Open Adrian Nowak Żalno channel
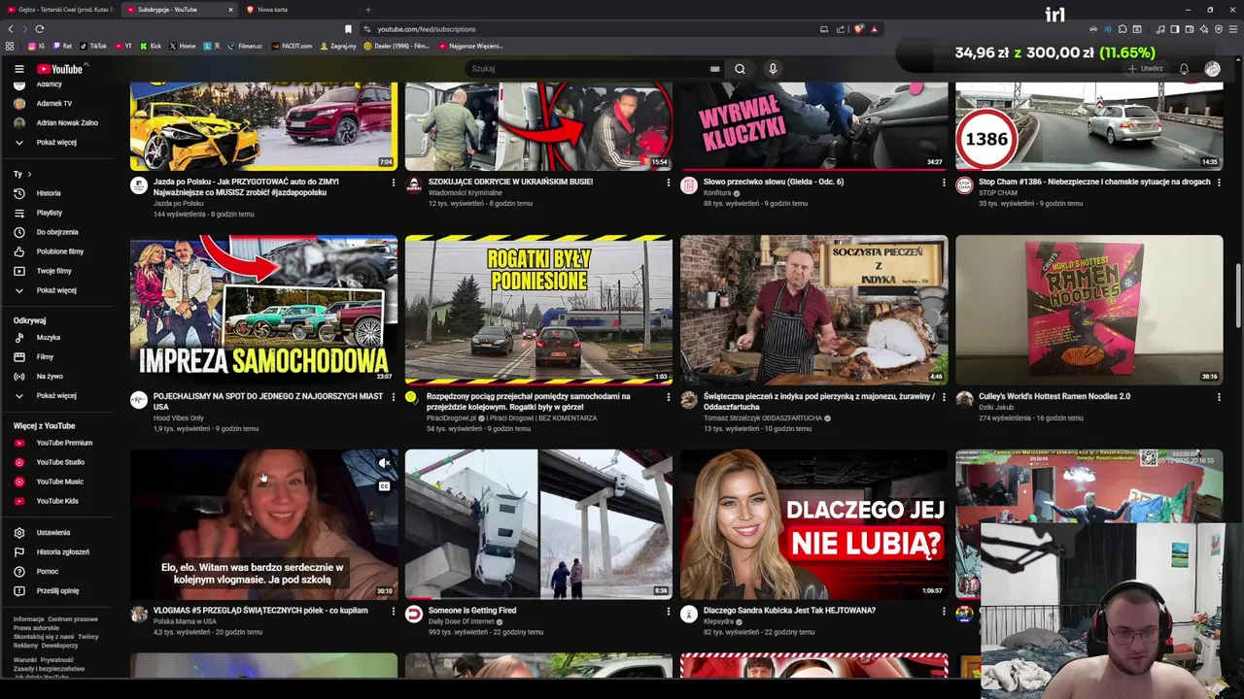1244x699 pixels. point(67,123)
